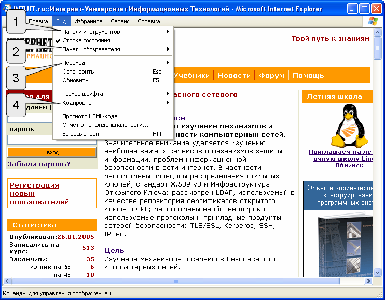Click the Windows flag logo icon
The image size is (385, 300).
tap(373, 21)
